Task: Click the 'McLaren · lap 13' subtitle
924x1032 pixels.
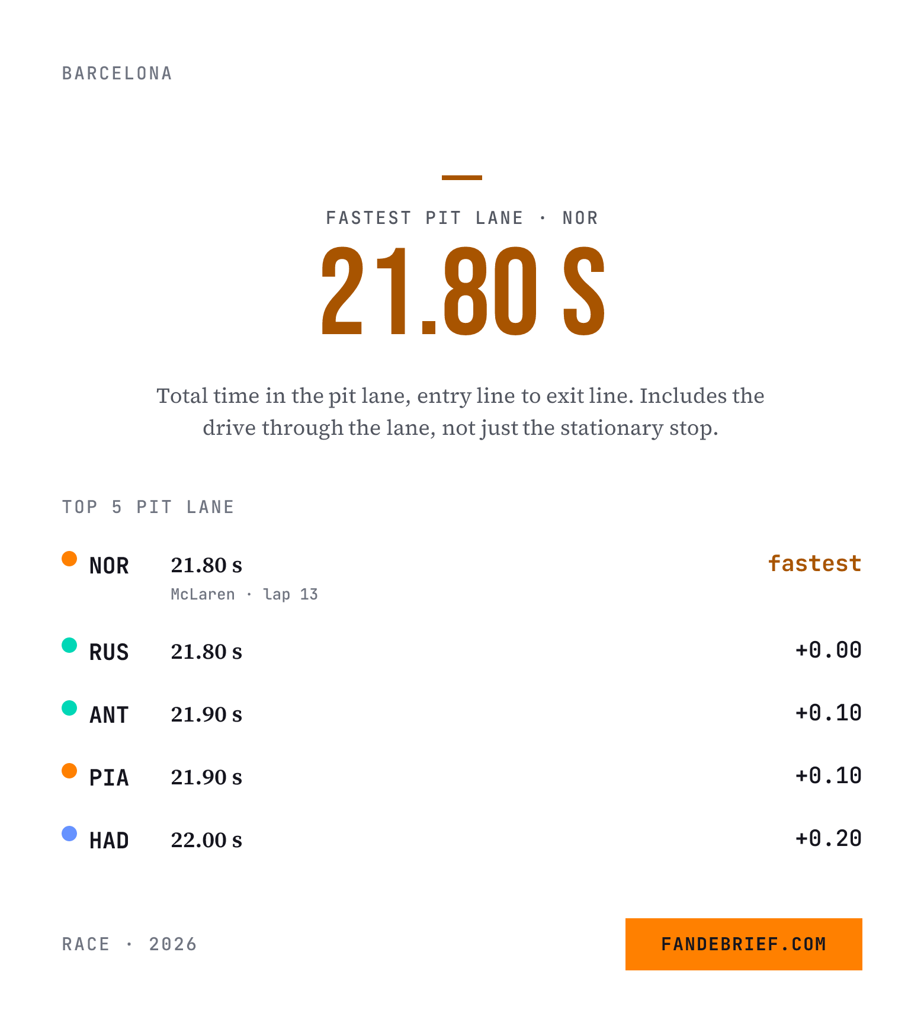Action: pyautogui.click(x=244, y=594)
